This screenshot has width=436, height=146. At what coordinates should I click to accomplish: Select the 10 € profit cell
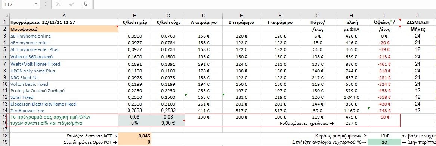(384, 136)
